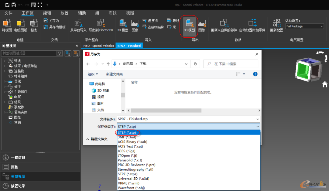The image size is (329, 191).
Task: Click 新建文件夹 button
Action: (x=114, y=74)
